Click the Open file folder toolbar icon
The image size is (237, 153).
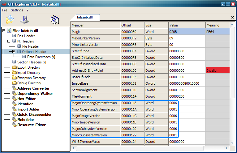click(10, 20)
